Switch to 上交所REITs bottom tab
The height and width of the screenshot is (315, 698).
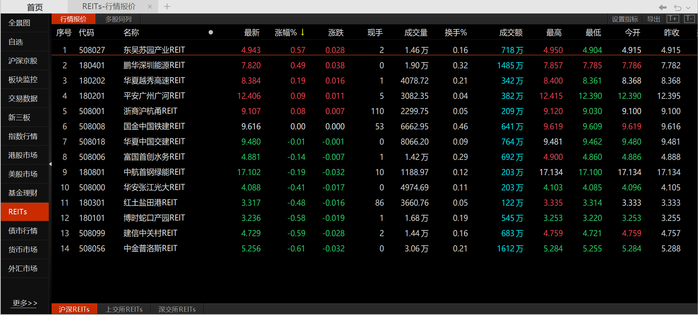[x=124, y=309]
